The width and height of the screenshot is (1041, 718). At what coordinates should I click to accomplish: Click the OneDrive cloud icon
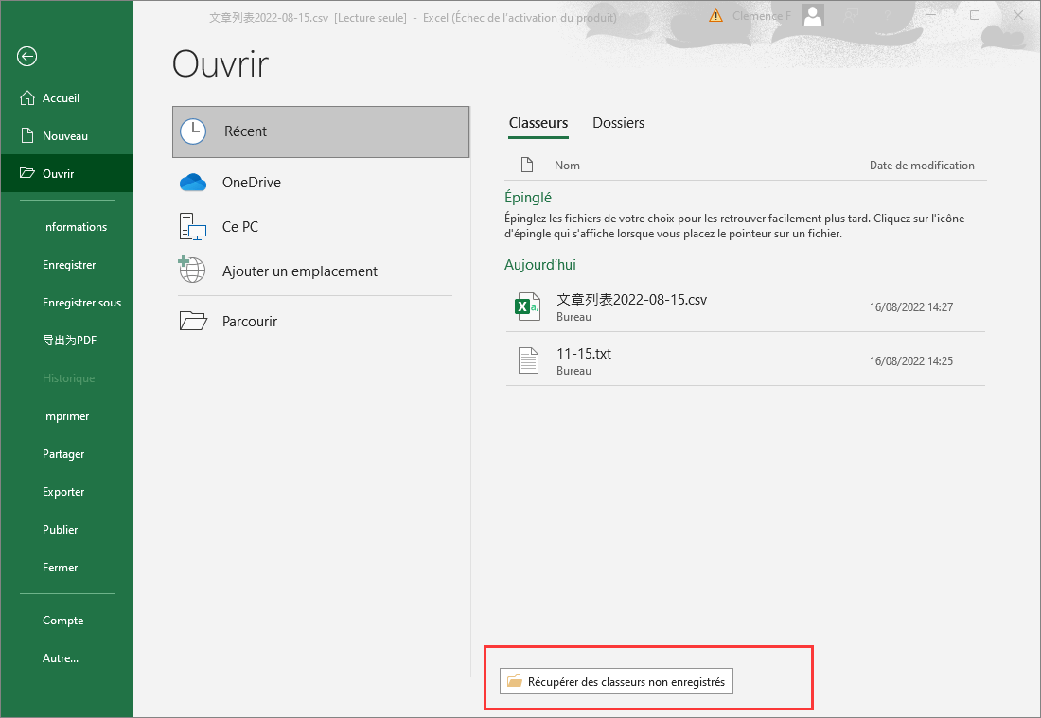[193, 183]
